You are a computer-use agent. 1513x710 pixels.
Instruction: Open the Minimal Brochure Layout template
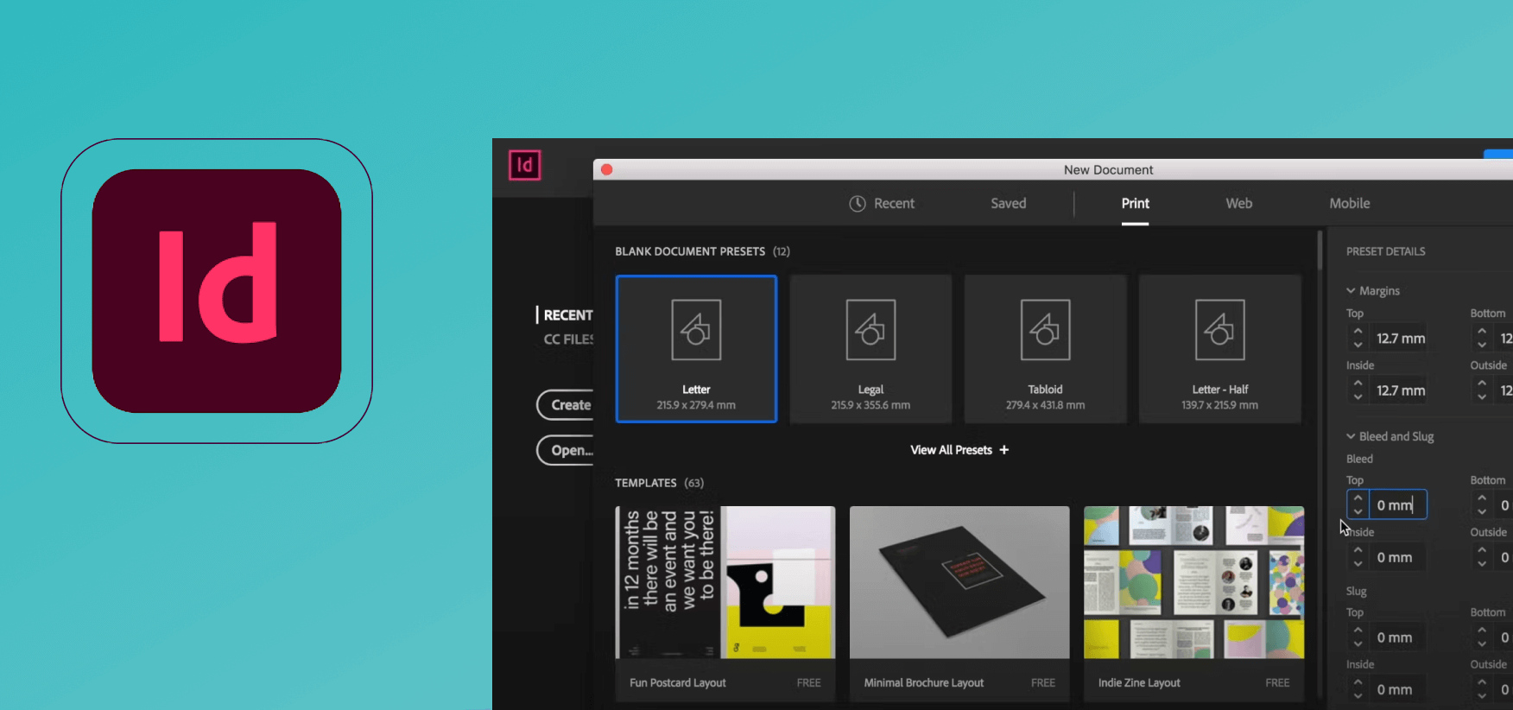(x=959, y=603)
